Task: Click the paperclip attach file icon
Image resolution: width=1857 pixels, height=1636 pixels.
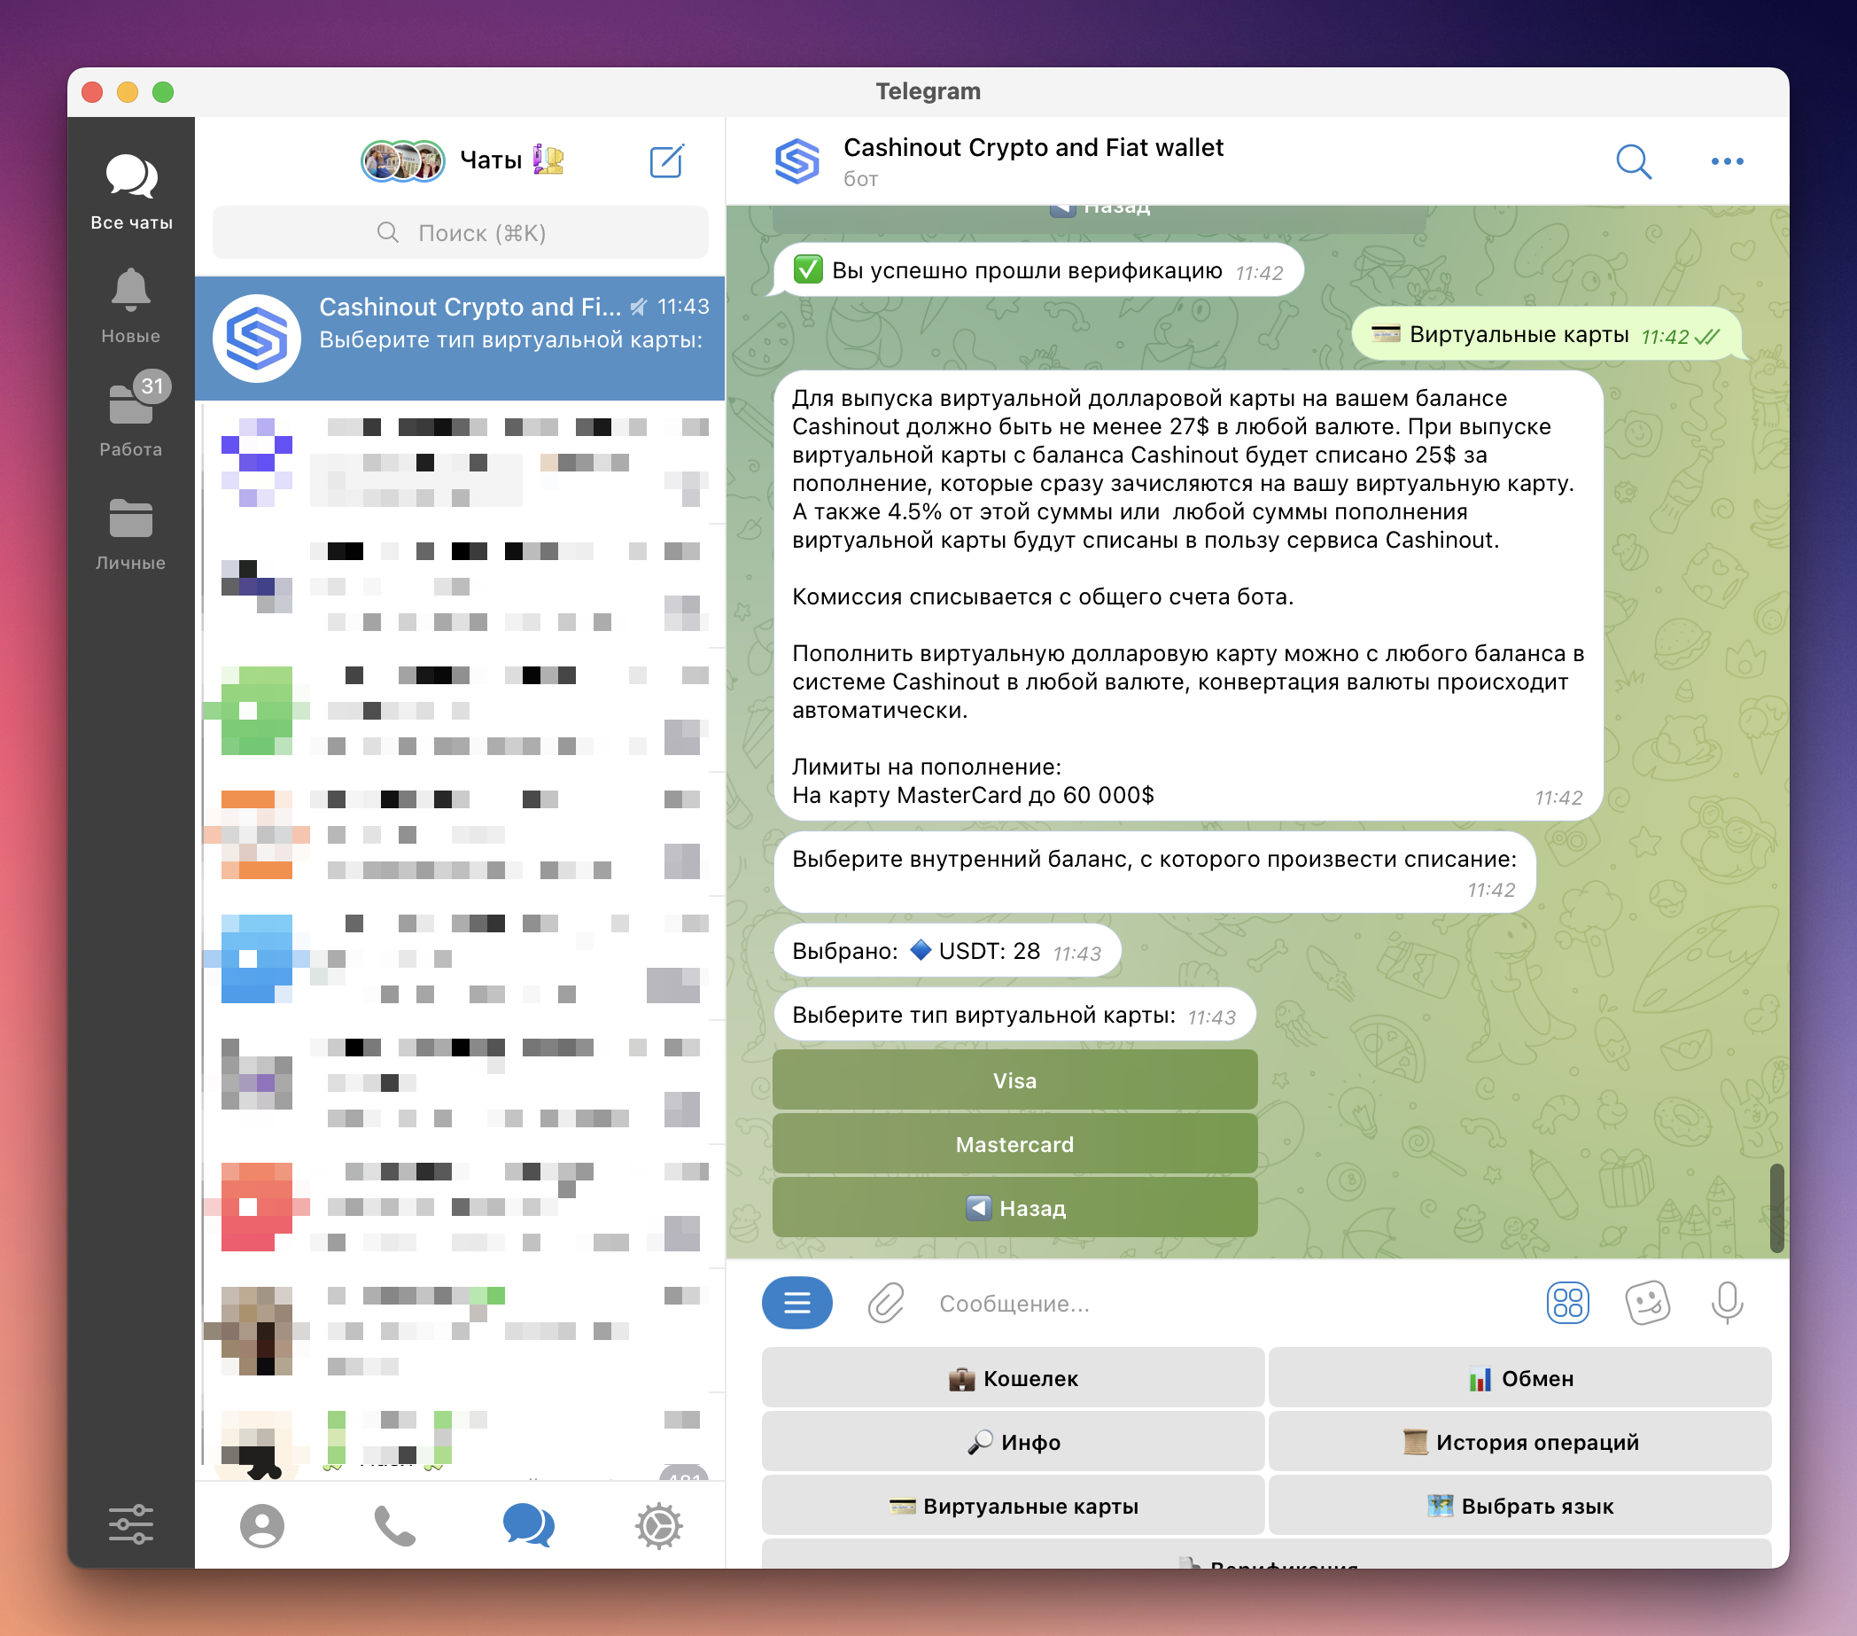Action: click(x=885, y=1303)
